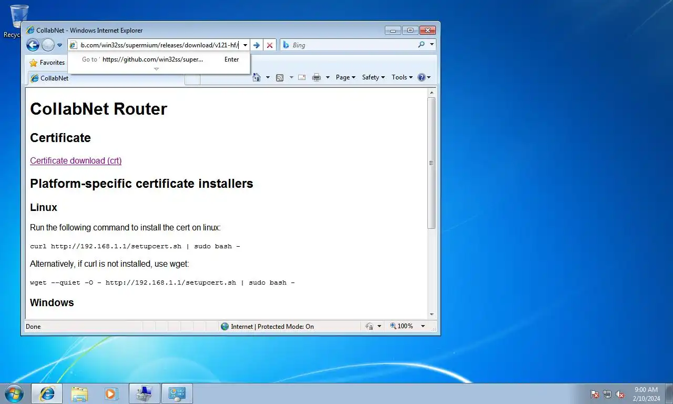Image resolution: width=673 pixels, height=404 pixels.
Task: Click the wget --quiet command line
Action: pos(162,282)
